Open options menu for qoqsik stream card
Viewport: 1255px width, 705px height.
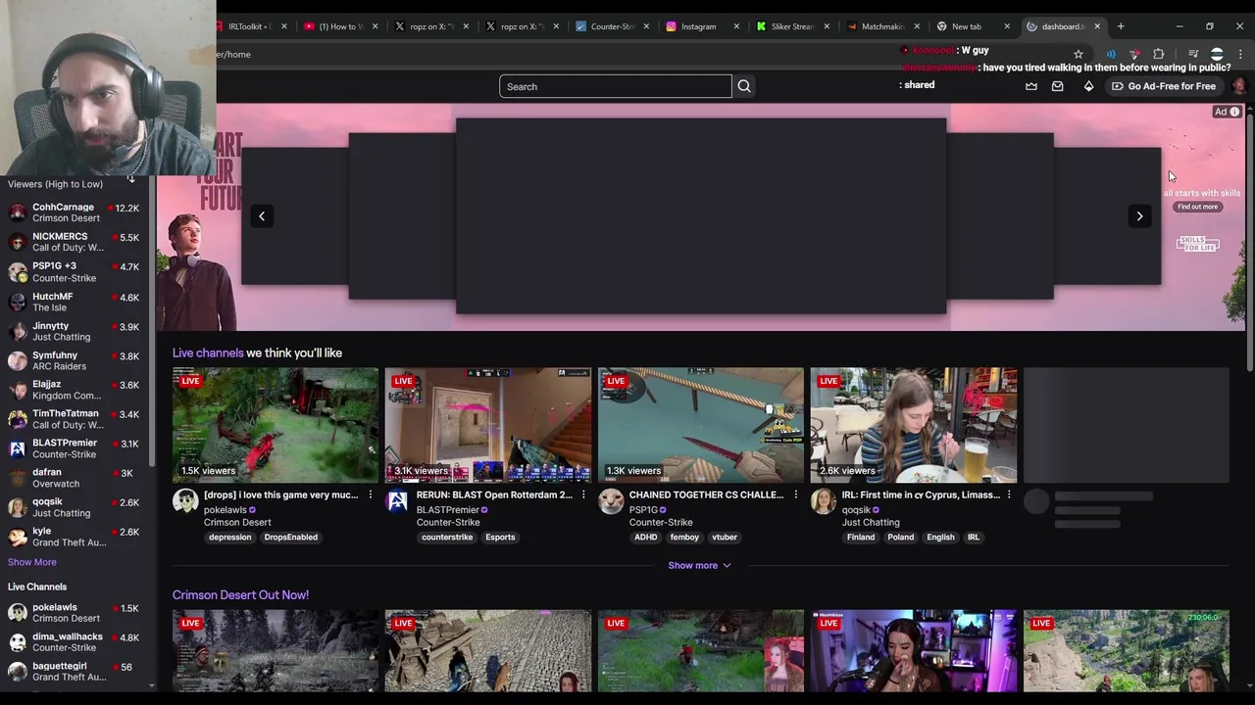(x=1009, y=495)
